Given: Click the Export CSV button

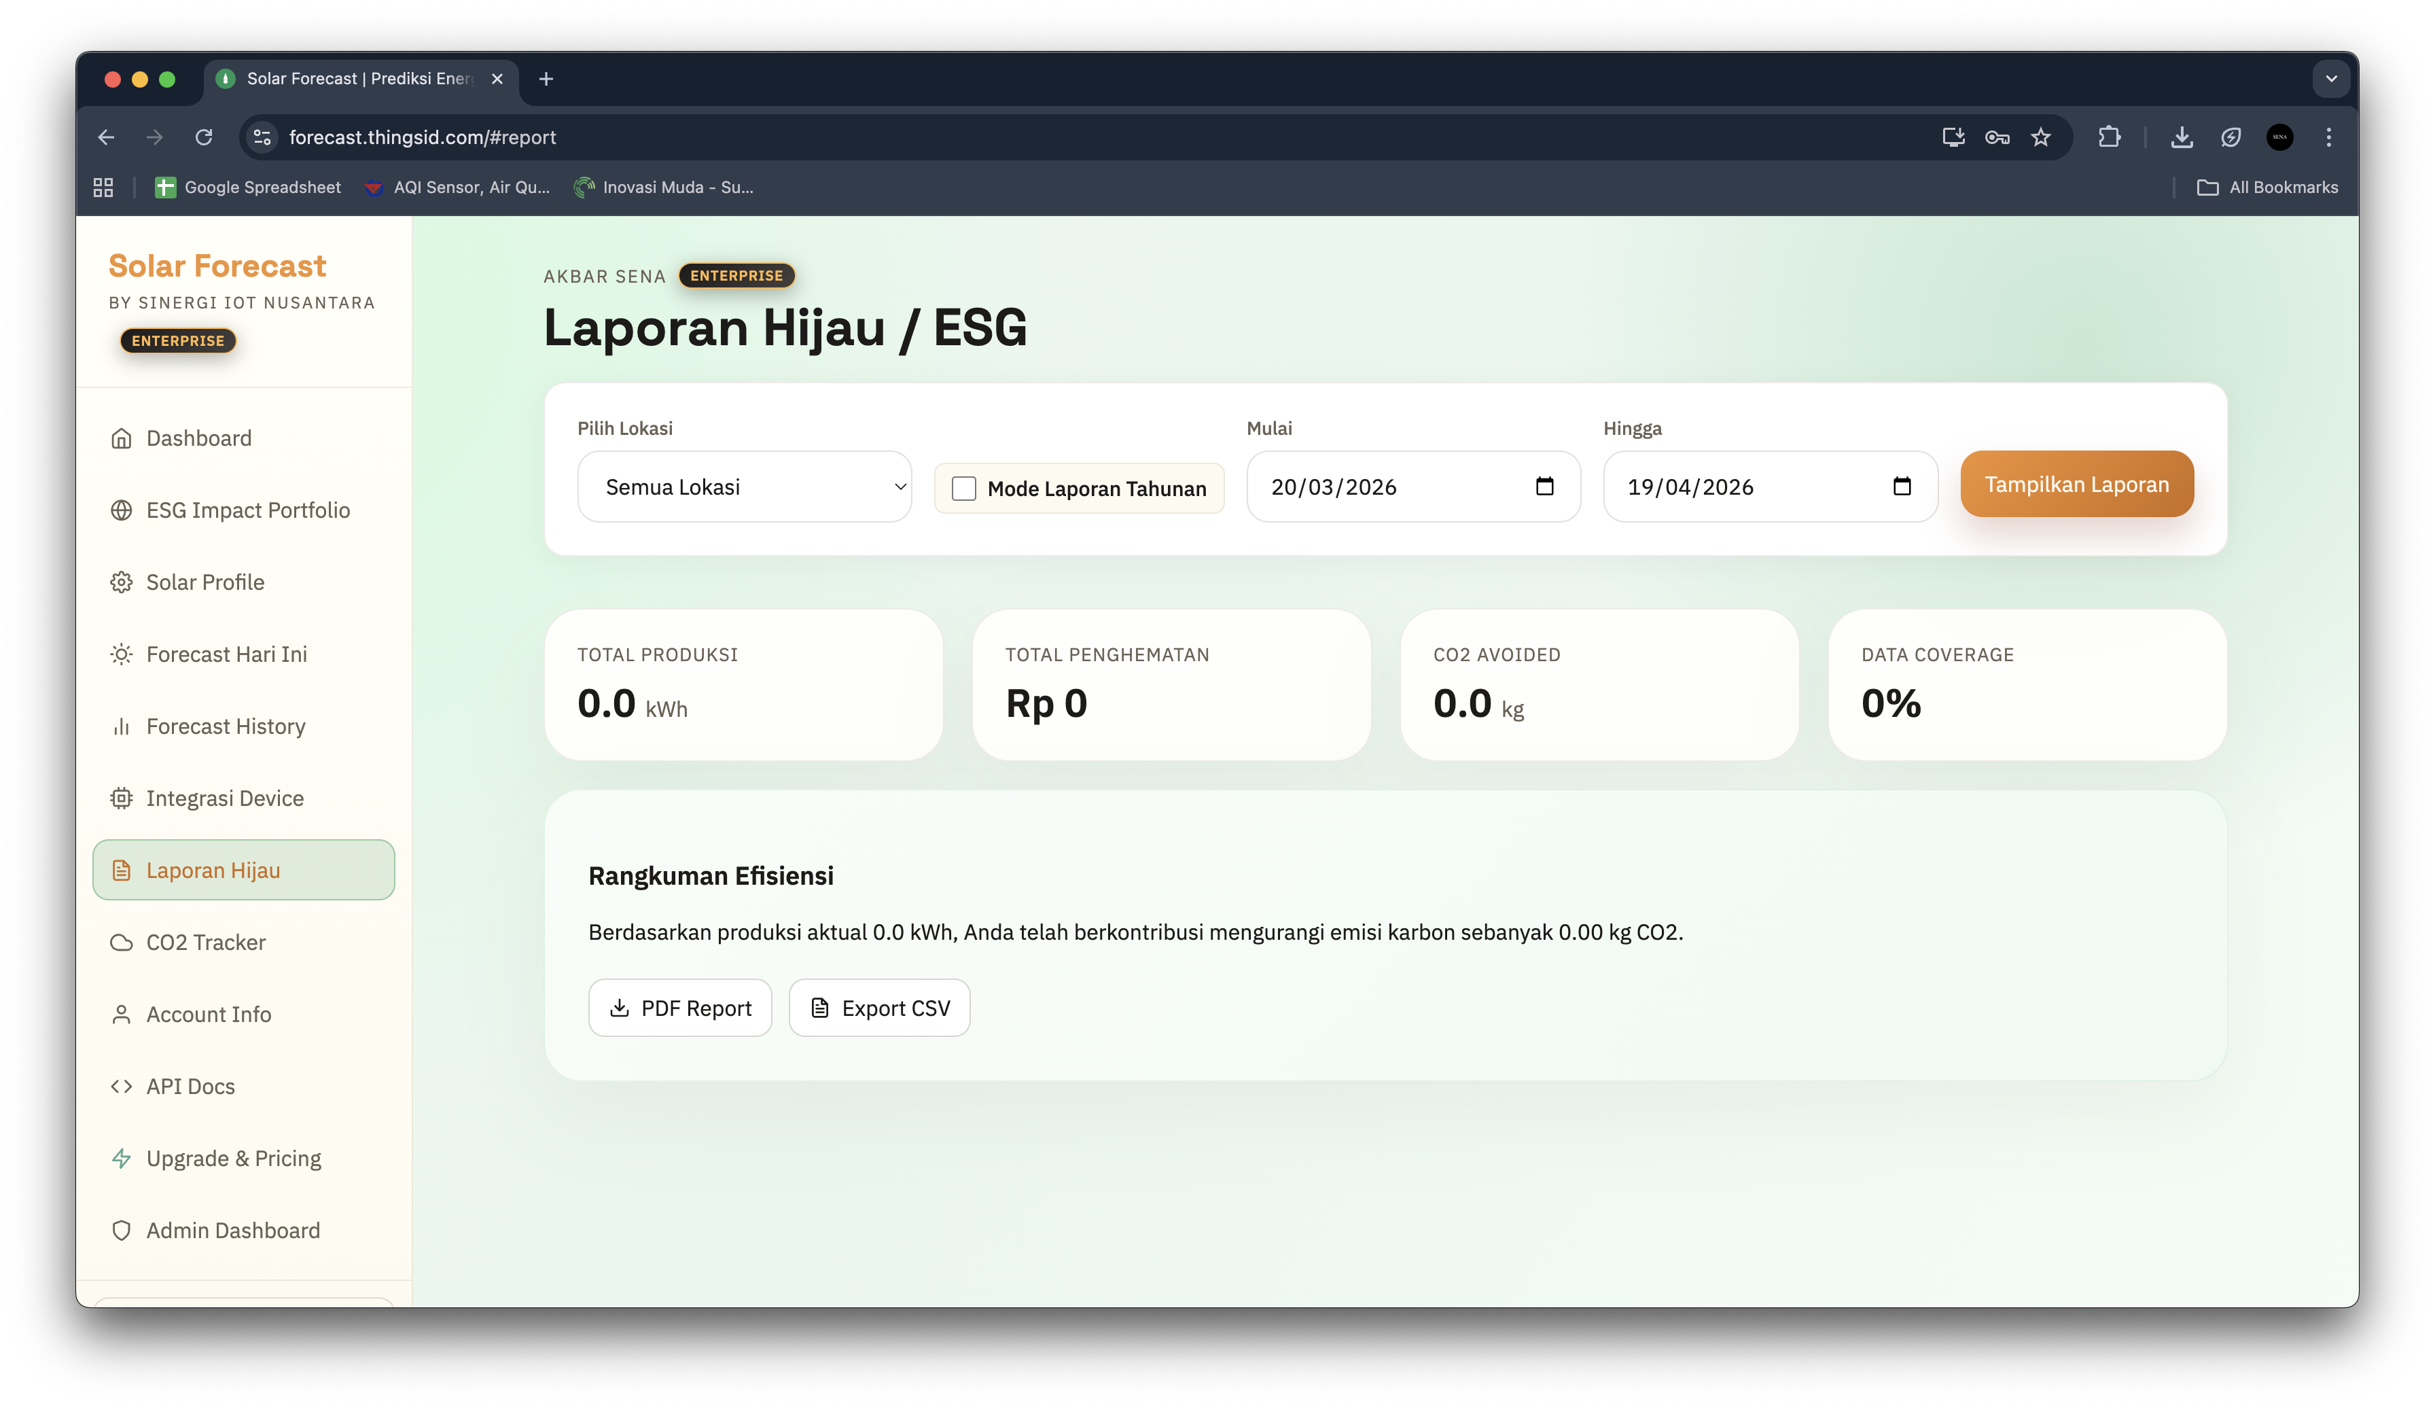Looking at the screenshot, I should click(x=878, y=1008).
